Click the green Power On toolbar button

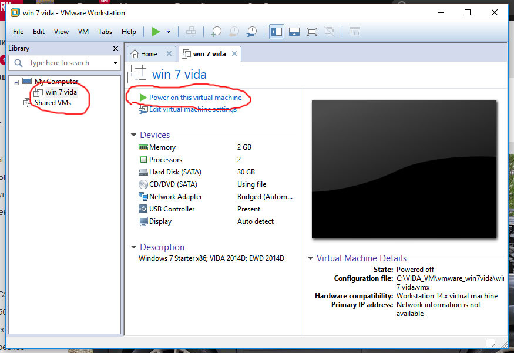click(x=156, y=32)
